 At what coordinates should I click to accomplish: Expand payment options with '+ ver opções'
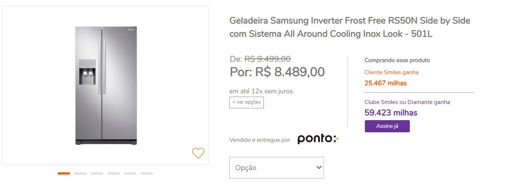(247, 102)
